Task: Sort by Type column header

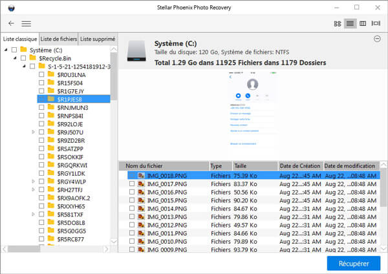Action: pos(221,166)
